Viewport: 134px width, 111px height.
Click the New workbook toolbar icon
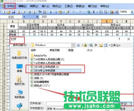click(4, 12)
